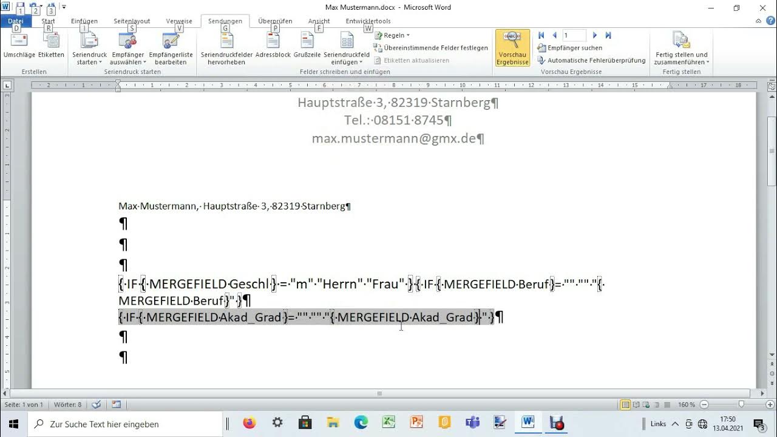777x437 pixels.
Task: Open Empfänger auswählen dropdown
Action: pyautogui.click(x=127, y=49)
